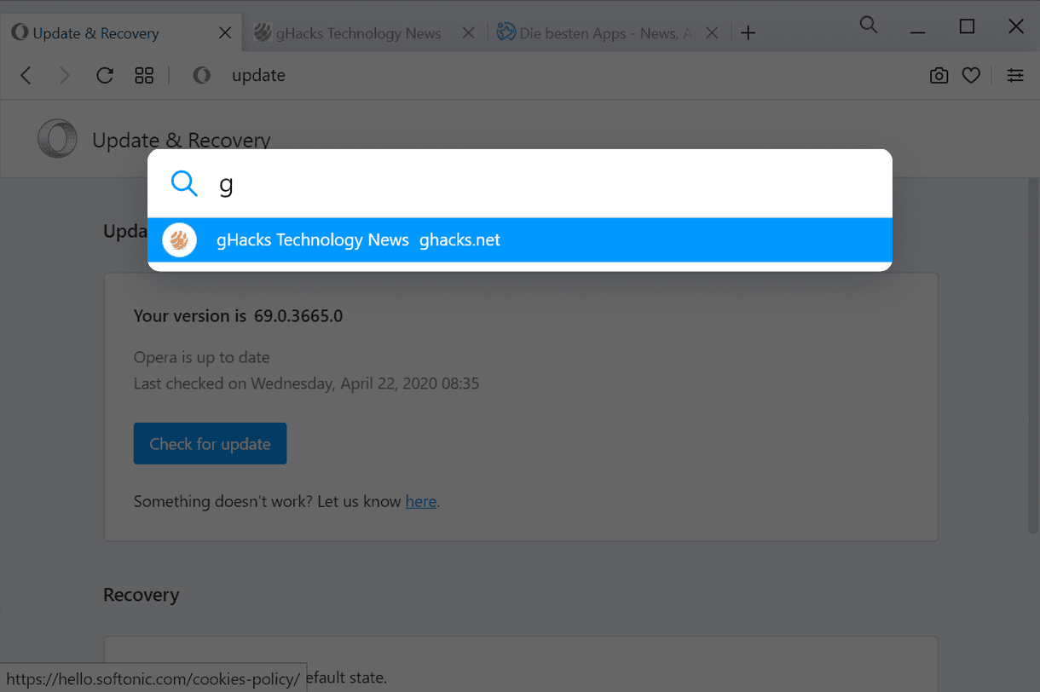The image size is (1040, 692).
Task: Select gHacks Technology News search result
Action: (520, 240)
